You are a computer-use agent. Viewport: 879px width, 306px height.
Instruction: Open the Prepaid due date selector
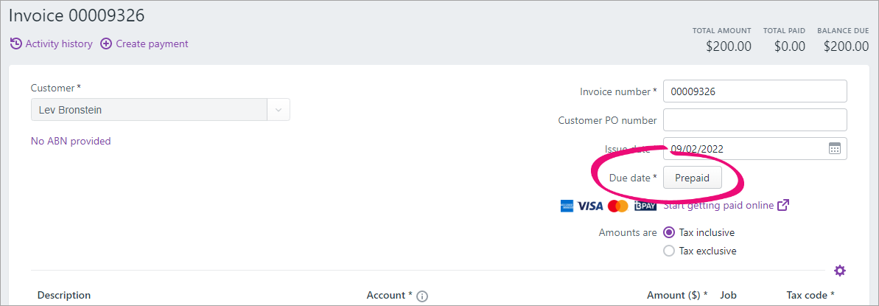(x=692, y=178)
